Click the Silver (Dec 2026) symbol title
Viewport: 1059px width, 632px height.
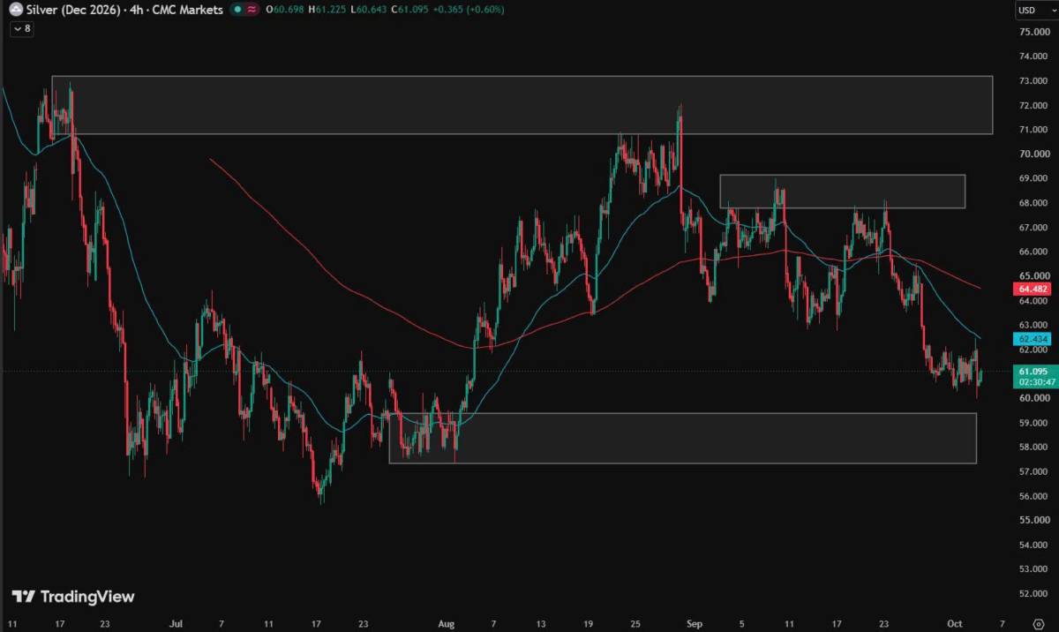[76, 10]
